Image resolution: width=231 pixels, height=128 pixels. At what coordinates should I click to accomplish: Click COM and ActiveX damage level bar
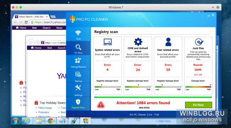coord(138,87)
